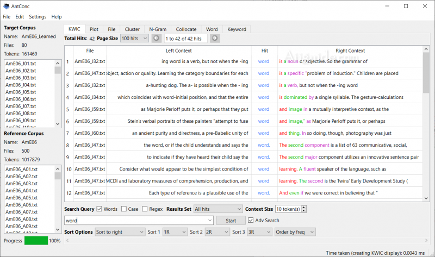Click the Target Corpus list scrollbar thumb

tap(58, 70)
